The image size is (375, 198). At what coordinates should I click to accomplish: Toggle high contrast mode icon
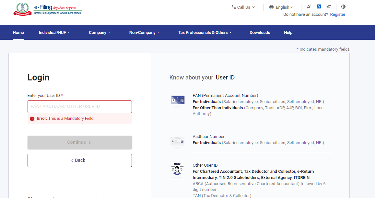click(344, 7)
